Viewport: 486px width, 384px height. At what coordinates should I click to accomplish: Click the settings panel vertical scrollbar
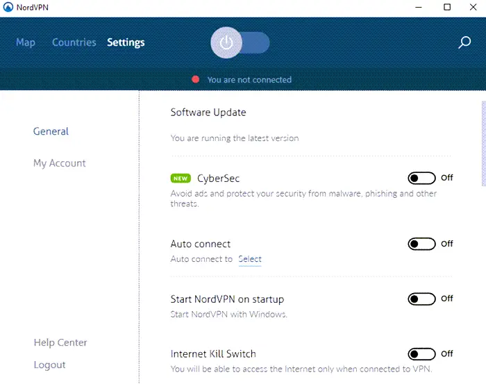(483, 144)
